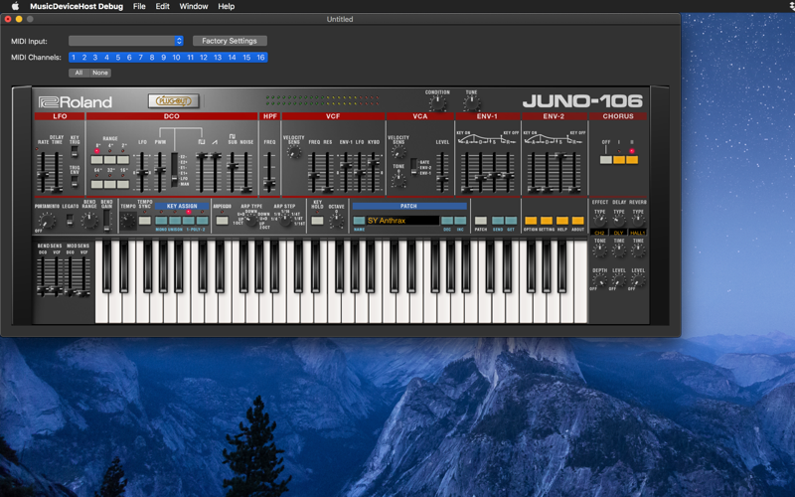Image resolution: width=795 pixels, height=497 pixels.
Task: Enable the TEMPO SYNC button
Action: coord(145,221)
